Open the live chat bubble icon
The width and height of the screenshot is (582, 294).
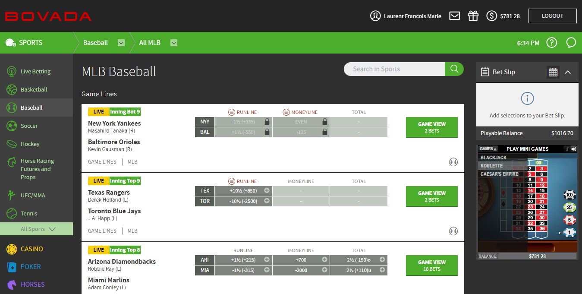pyautogui.click(x=571, y=43)
